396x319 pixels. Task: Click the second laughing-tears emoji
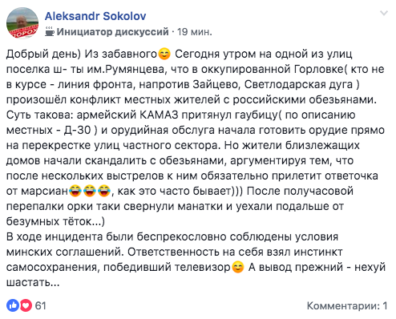pyautogui.click(x=90, y=191)
